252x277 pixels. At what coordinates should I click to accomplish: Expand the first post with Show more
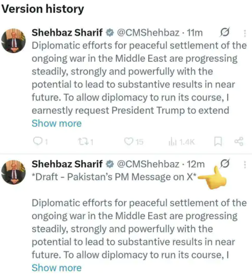click(56, 123)
